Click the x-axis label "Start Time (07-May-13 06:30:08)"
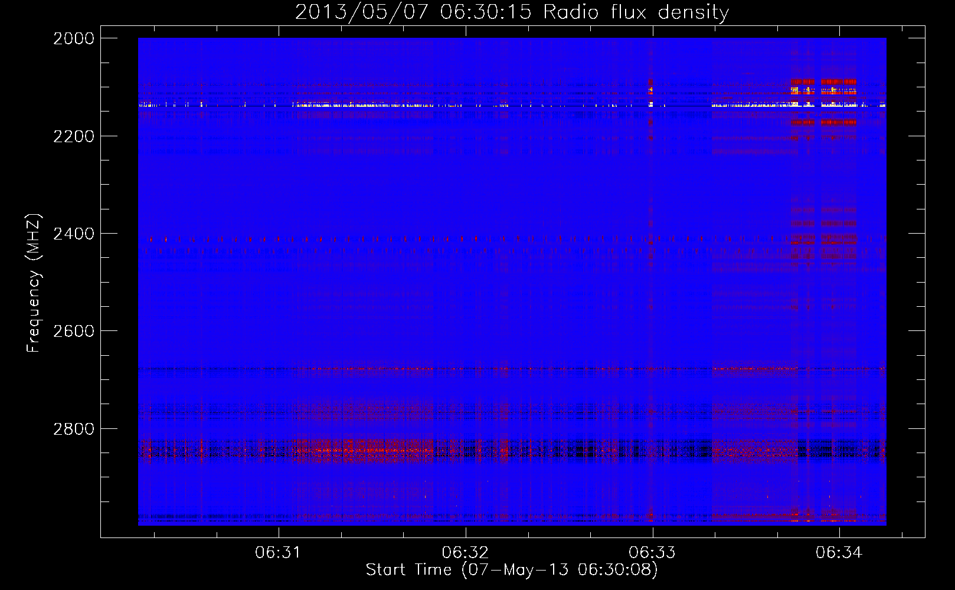 (x=512, y=570)
